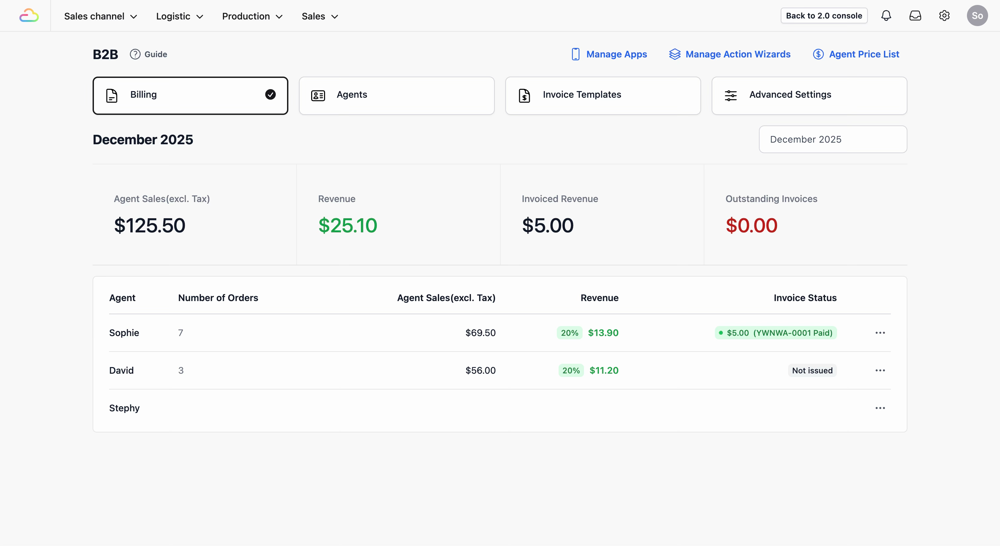The height and width of the screenshot is (546, 1000).
Task: Expand the Production dropdown menu
Action: pyautogui.click(x=252, y=16)
